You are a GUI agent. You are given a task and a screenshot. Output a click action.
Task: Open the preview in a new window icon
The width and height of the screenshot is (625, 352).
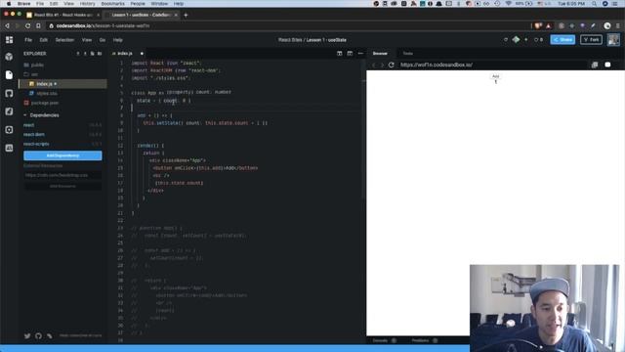[x=595, y=65]
